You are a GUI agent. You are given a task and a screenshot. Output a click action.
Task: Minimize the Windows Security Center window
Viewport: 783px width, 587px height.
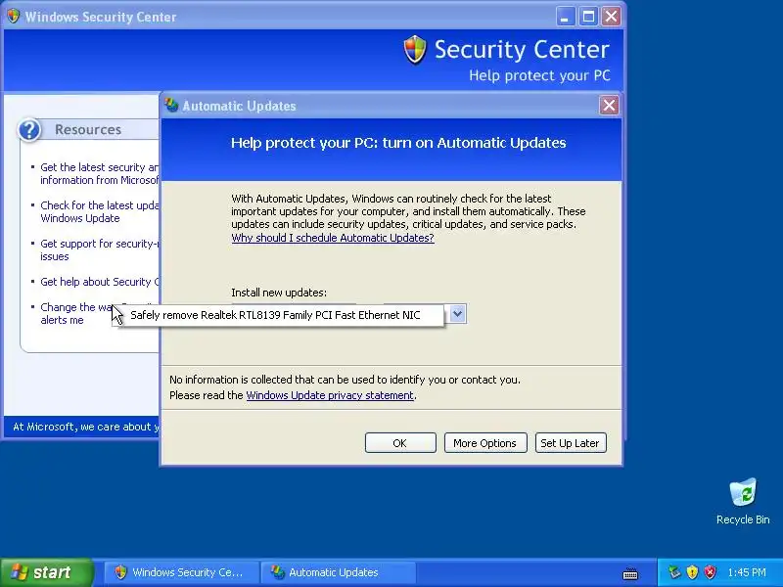tap(565, 17)
